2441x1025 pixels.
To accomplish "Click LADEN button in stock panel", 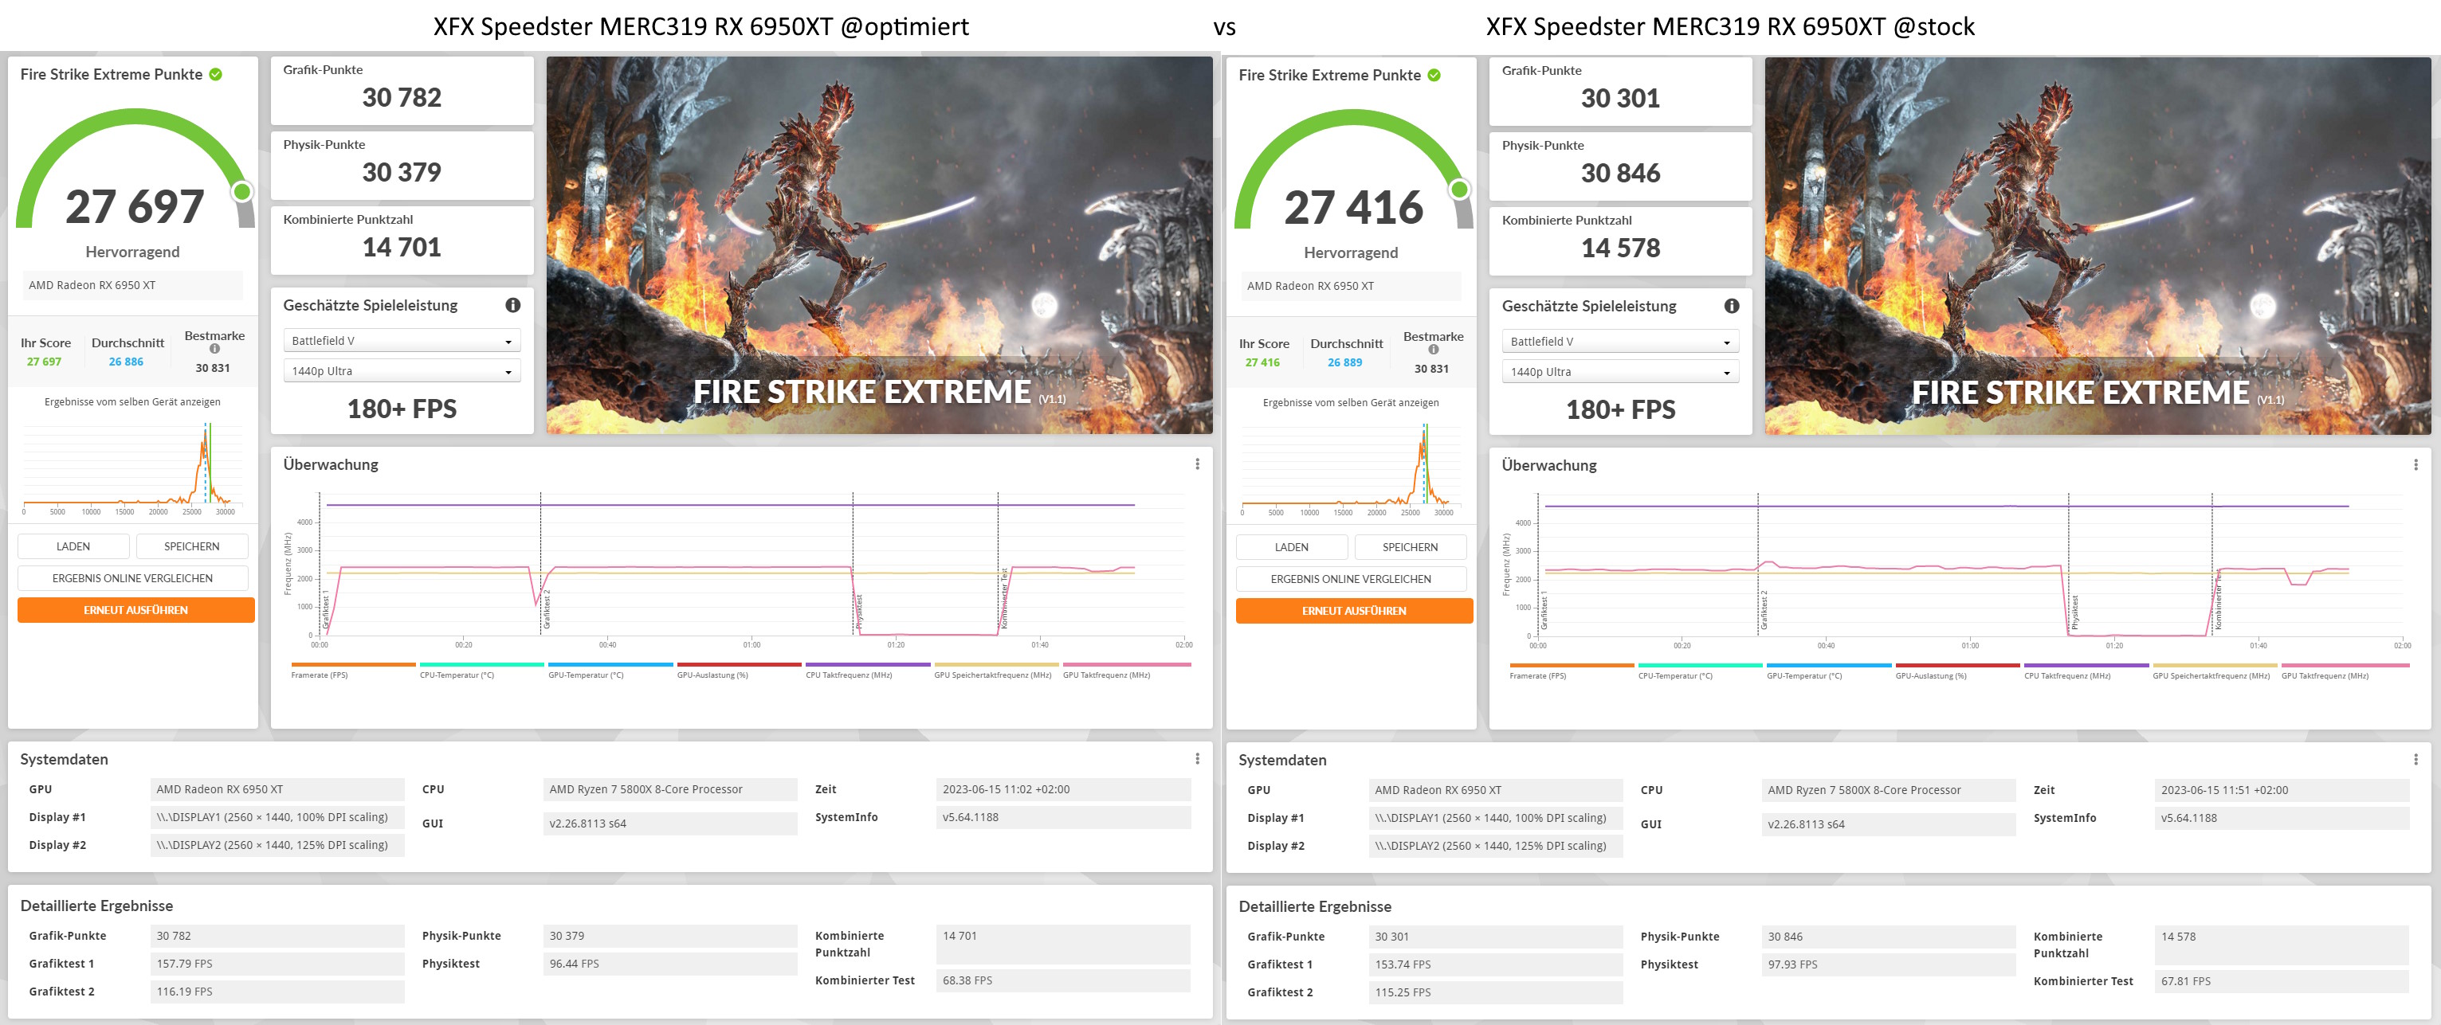I will pyautogui.click(x=1292, y=548).
